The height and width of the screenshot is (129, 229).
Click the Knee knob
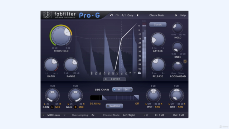pyautogui.click(x=177, y=47)
